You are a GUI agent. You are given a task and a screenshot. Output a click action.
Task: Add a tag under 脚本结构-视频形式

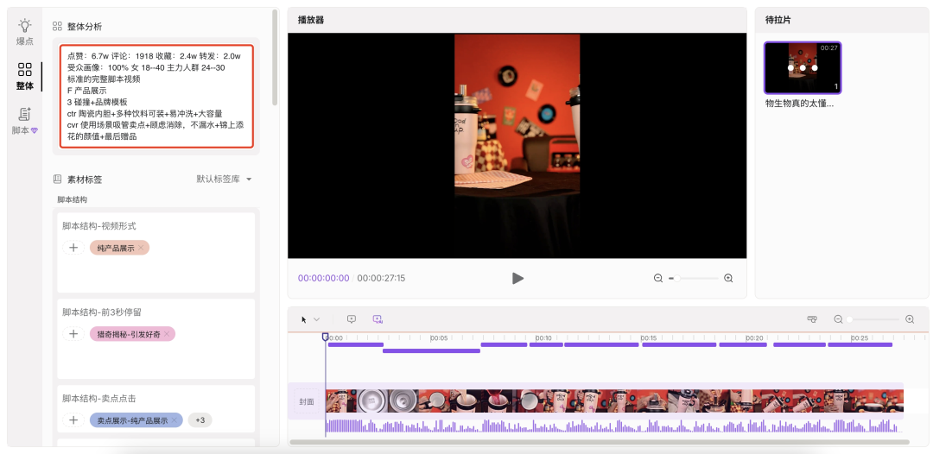73,248
